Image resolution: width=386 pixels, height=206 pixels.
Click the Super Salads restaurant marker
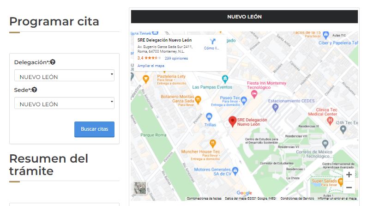341,182
